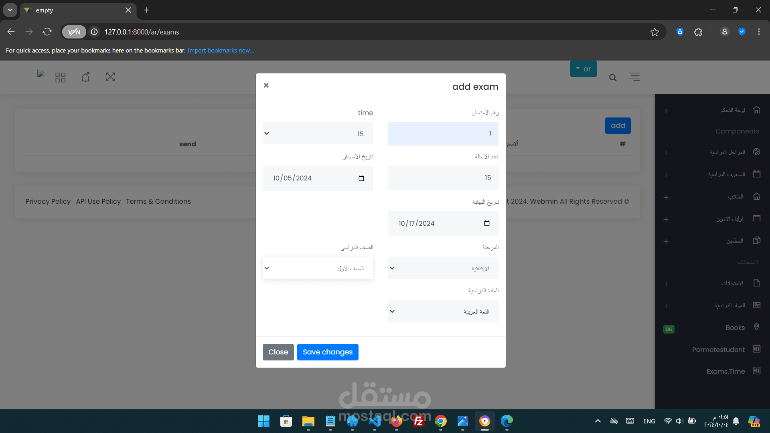Open the subject dropdown showing اللغة العربية
Image resolution: width=770 pixels, height=433 pixels.
coord(443,312)
